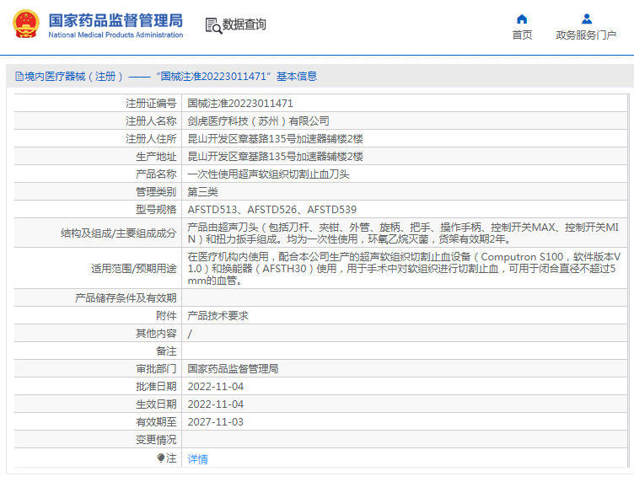
Task: Click the 首页 label
Action: 522,35
